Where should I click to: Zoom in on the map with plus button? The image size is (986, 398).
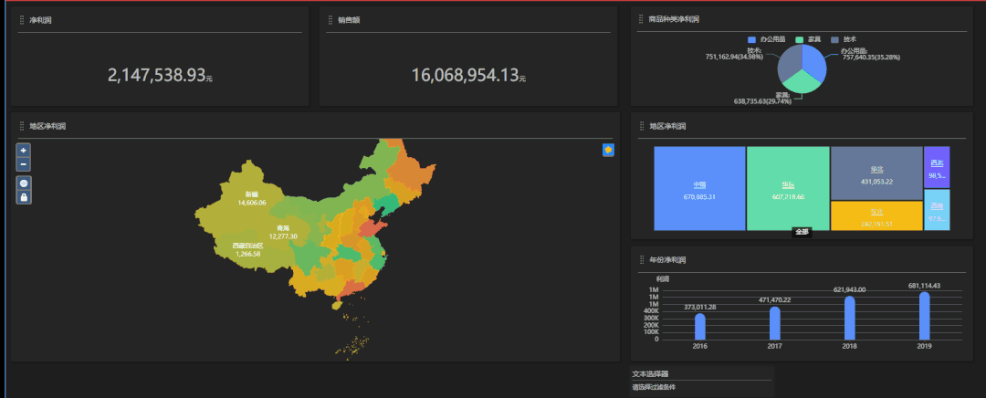pyautogui.click(x=24, y=150)
